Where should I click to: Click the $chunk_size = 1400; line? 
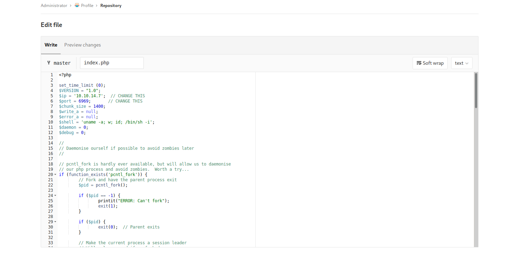coord(82,106)
